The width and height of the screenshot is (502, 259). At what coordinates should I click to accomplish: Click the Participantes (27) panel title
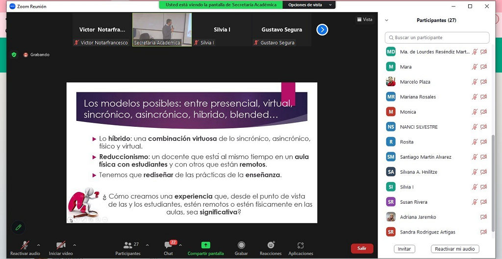[x=436, y=20]
